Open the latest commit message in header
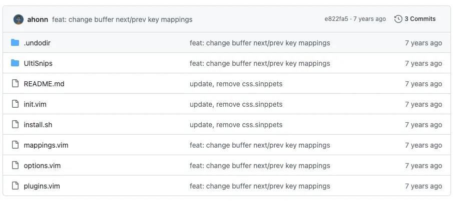Image resolution: width=453 pixels, height=201 pixels. click(x=122, y=19)
